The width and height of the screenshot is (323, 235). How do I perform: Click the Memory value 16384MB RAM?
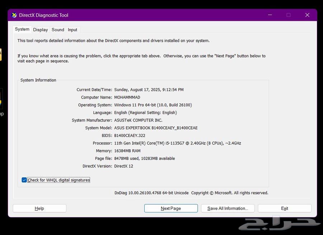127,151
